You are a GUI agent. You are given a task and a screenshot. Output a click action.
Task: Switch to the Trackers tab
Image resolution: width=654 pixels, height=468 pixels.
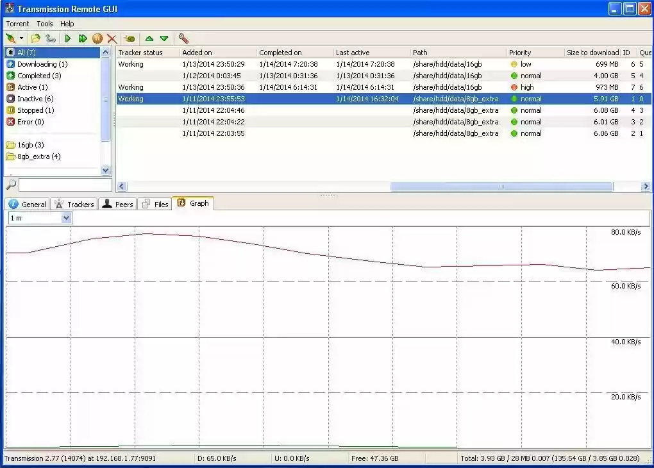point(74,204)
